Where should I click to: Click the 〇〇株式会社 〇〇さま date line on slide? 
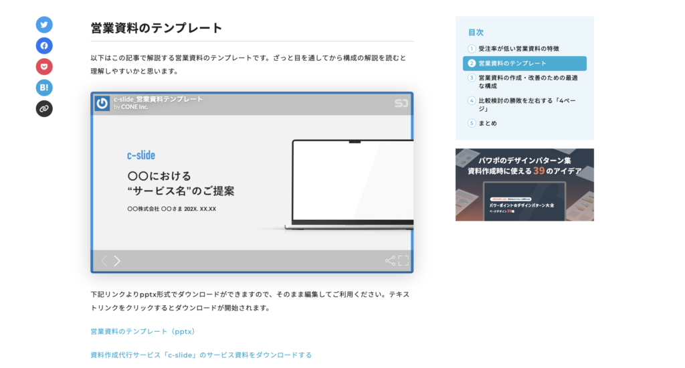(x=172, y=209)
